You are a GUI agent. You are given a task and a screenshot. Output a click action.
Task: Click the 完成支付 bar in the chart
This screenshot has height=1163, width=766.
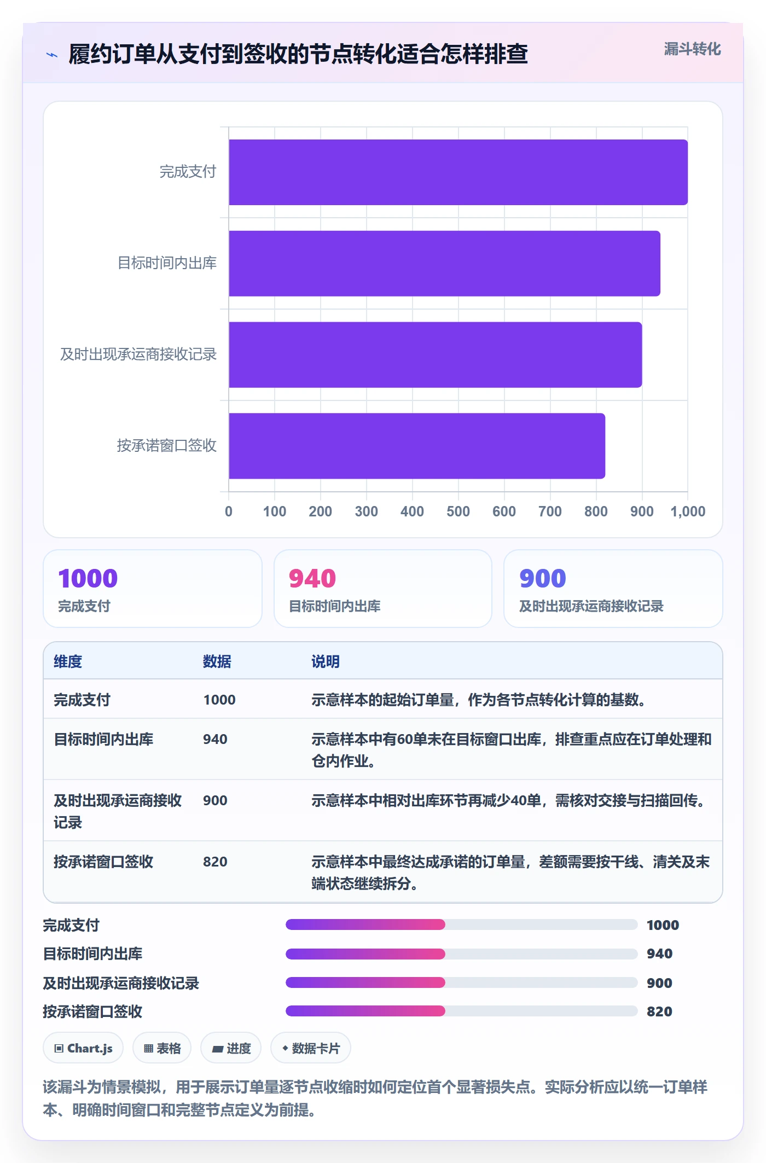pyautogui.click(x=459, y=172)
